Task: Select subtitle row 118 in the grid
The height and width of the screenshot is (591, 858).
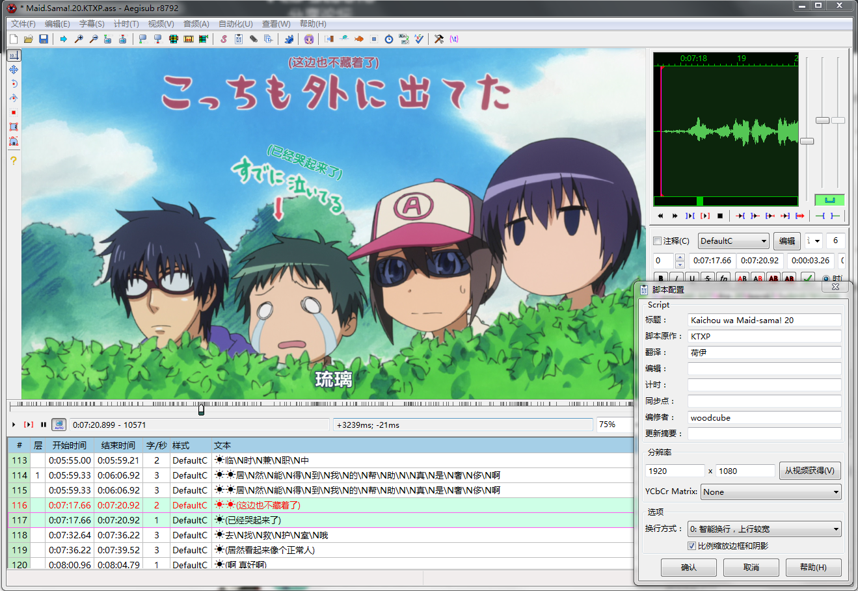Action: (x=321, y=535)
